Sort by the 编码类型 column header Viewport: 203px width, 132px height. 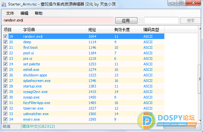pos(153,30)
